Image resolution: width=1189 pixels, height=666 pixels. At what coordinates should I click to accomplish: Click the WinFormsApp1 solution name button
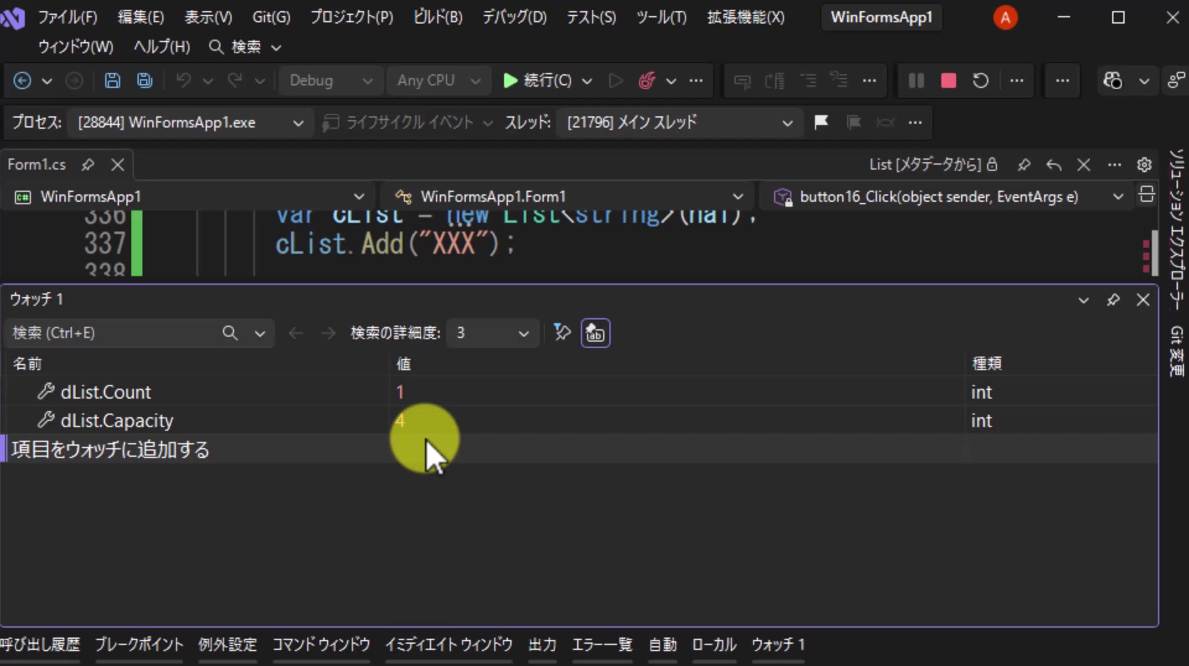click(x=881, y=17)
